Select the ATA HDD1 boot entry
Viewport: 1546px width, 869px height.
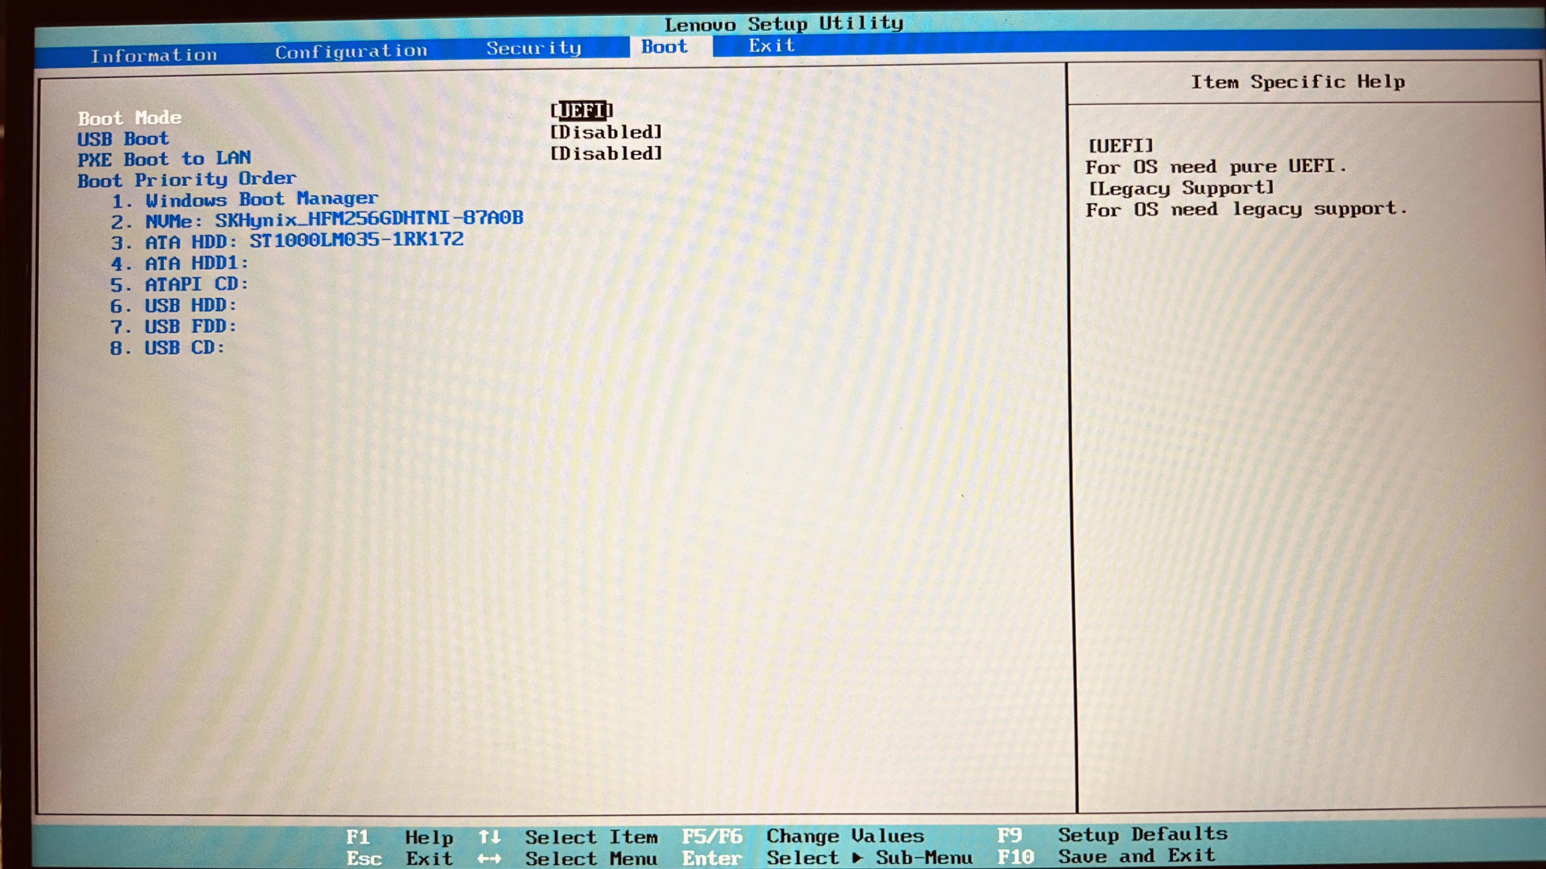tap(179, 263)
